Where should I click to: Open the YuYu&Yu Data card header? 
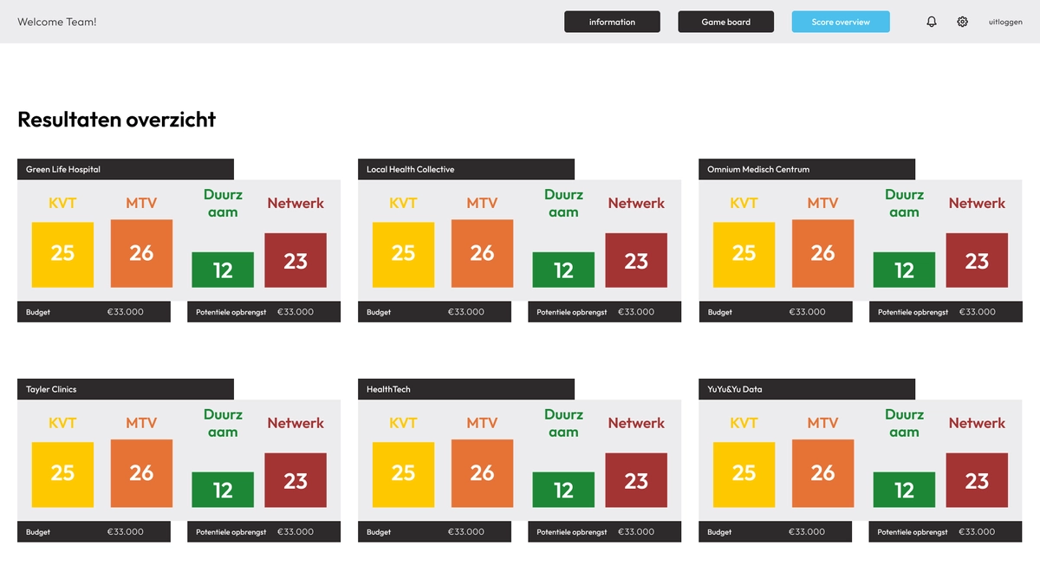click(807, 389)
